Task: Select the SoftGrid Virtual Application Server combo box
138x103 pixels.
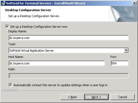Action: 68,51
